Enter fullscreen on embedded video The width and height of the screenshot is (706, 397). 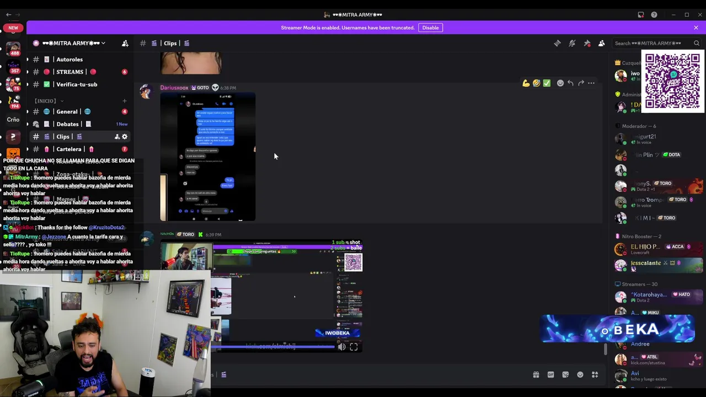(354, 347)
